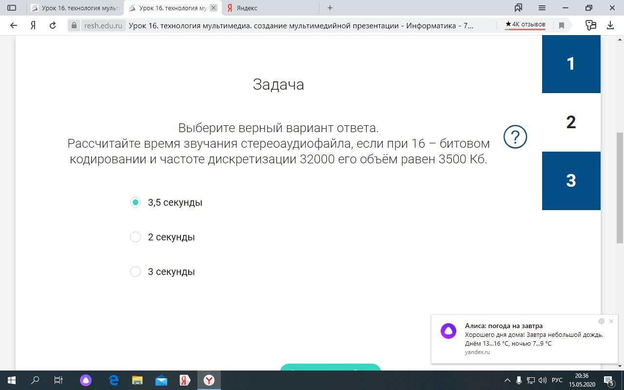Choose the "2 секунды" option
This screenshot has width=624, height=390.
(136, 237)
